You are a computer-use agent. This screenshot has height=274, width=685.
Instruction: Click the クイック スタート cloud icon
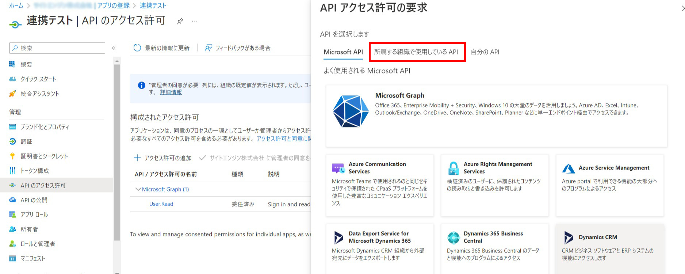point(12,79)
